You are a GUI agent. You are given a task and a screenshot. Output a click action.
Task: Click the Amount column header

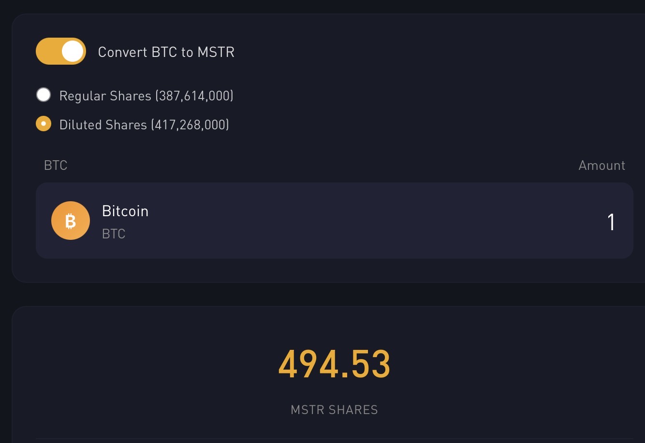(602, 166)
